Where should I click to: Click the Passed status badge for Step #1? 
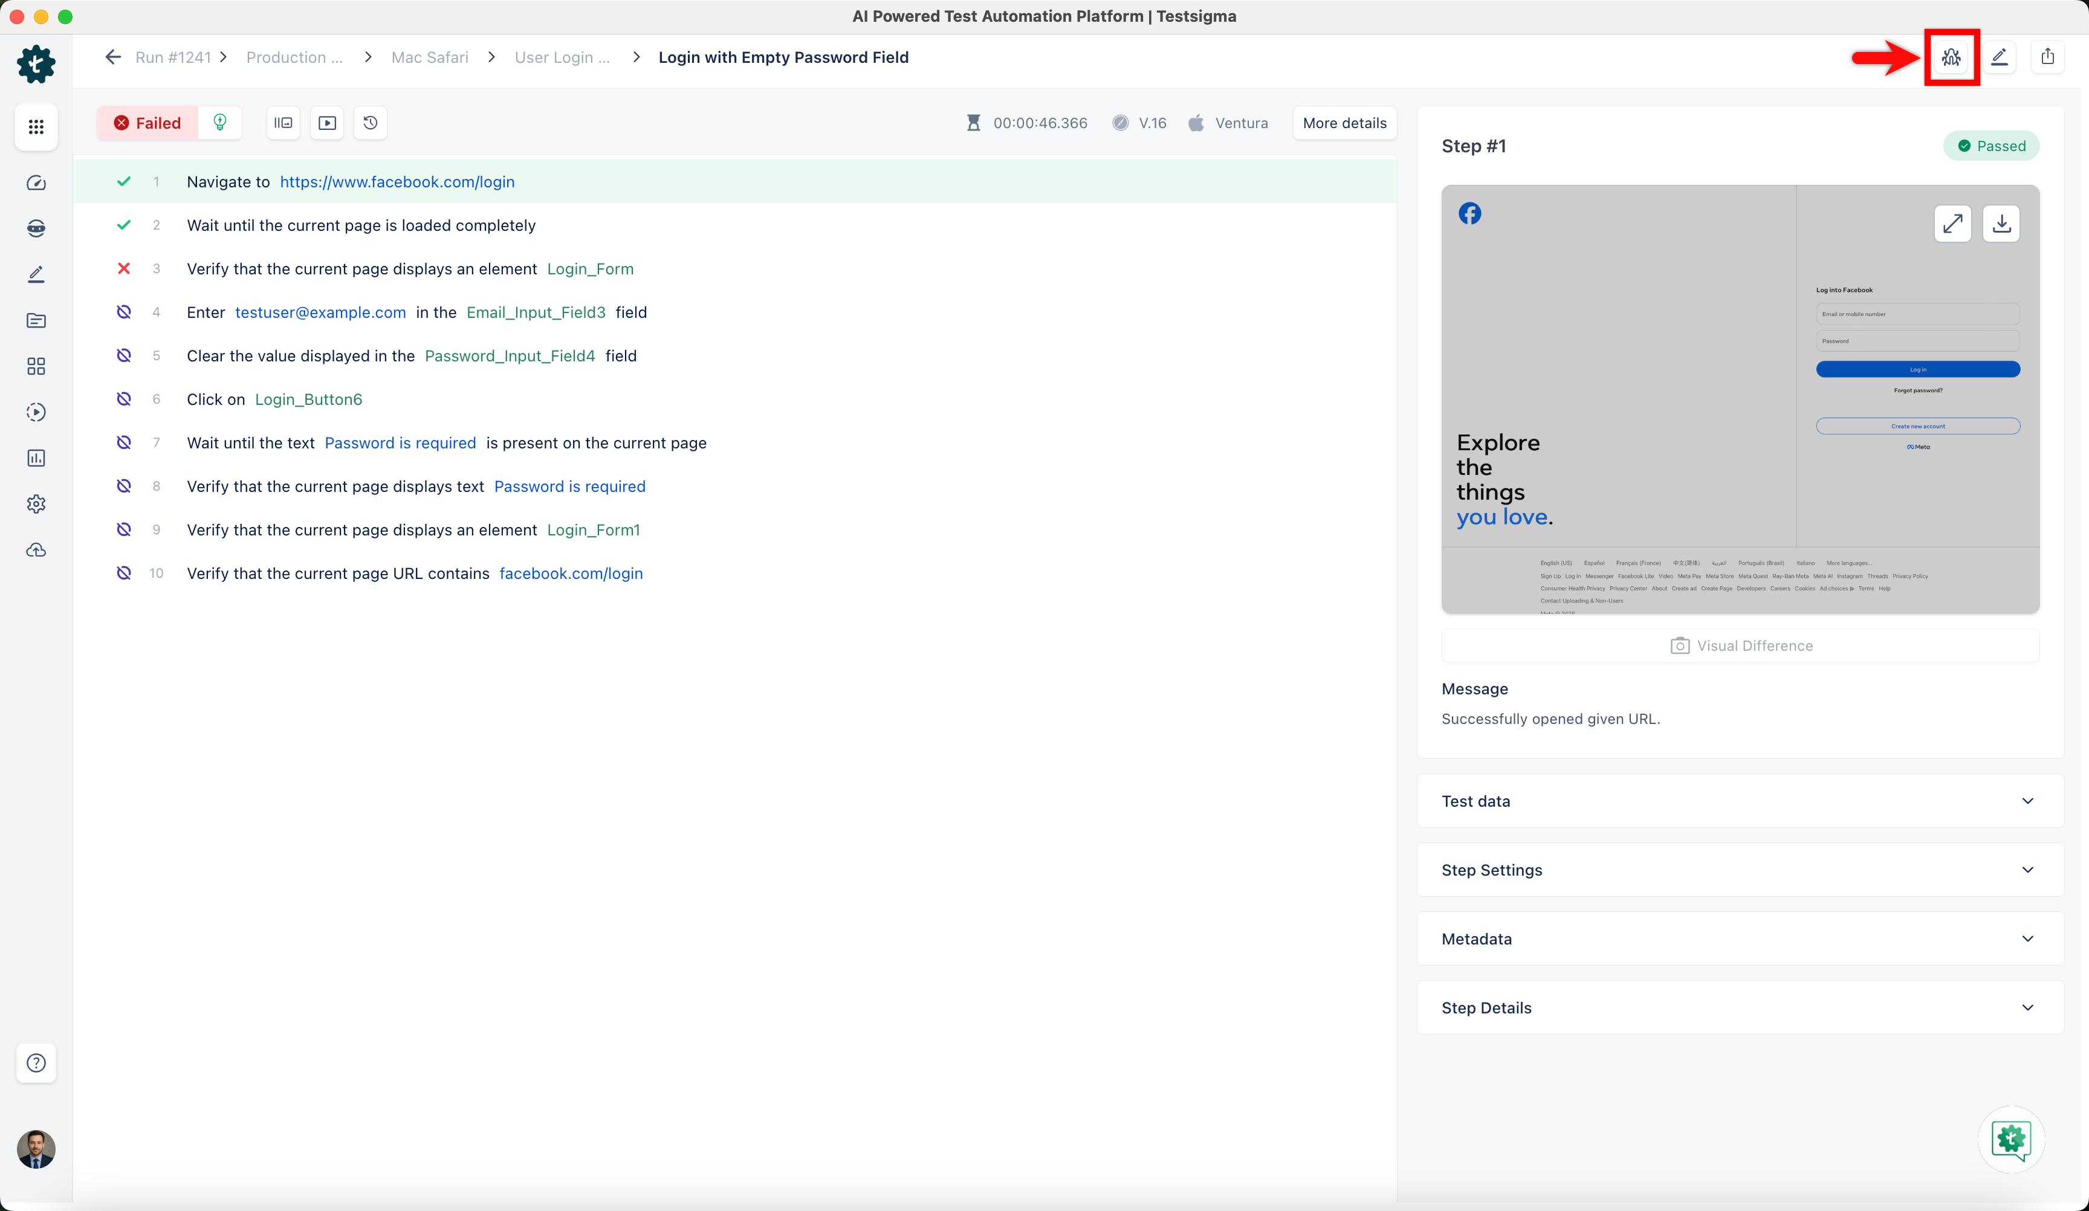(1991, 146)
